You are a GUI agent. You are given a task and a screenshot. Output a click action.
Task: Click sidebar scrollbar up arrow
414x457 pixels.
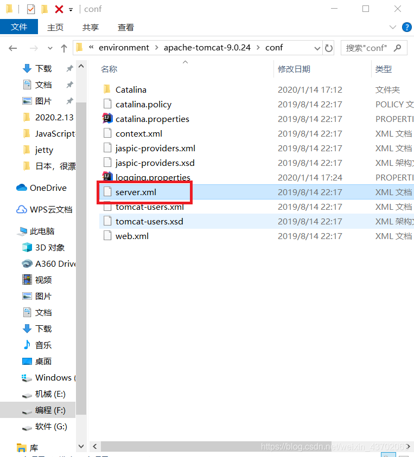pos(81,66)
